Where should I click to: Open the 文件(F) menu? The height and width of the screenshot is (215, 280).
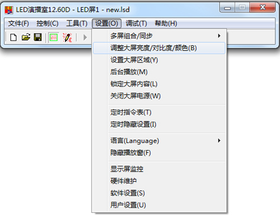pyautogui.click(x=18, y=24)
